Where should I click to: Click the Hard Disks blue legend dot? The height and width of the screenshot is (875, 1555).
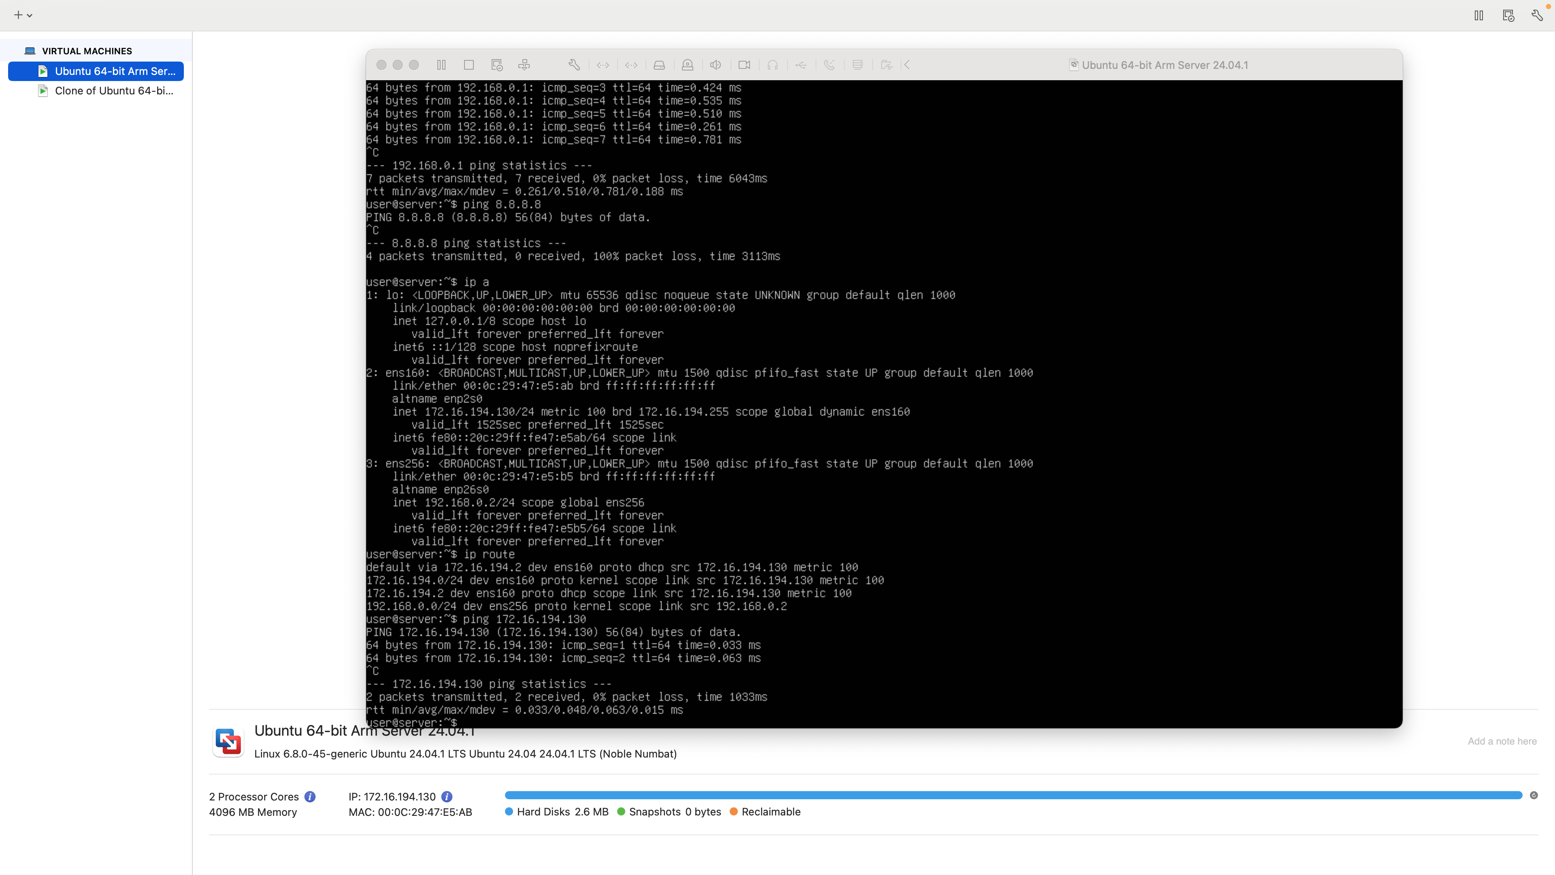click(509, 811)
